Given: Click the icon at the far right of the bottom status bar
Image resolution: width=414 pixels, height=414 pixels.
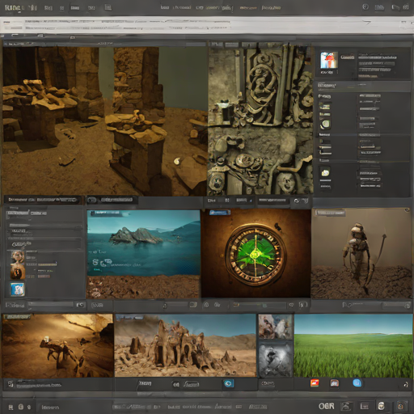Looking at the screenshot, I should click(401, 406).
